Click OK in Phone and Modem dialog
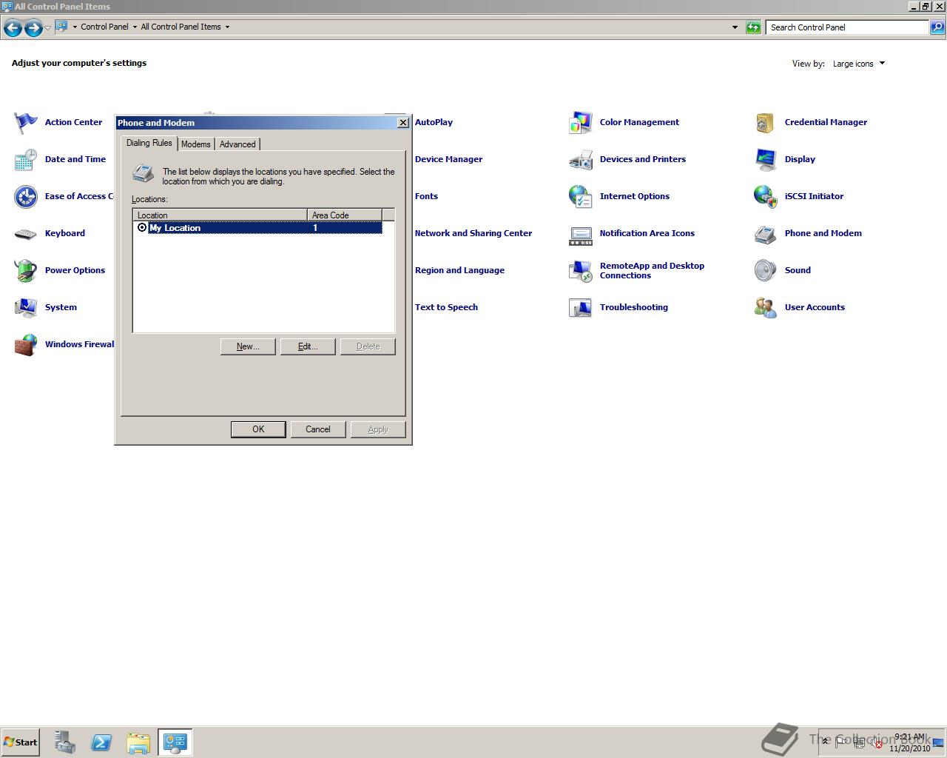 [x=258, y=429]
